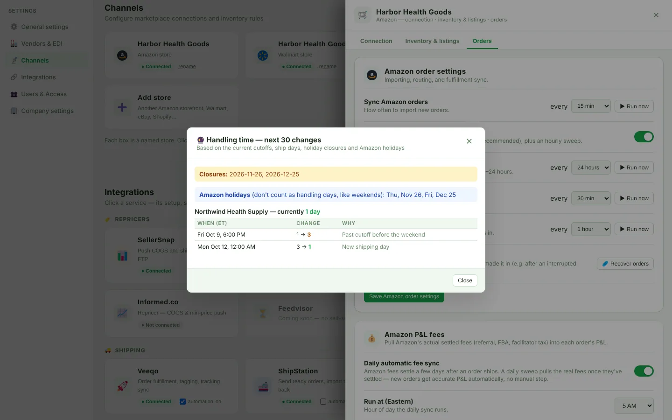The width and height of the screenshot is (672, 420).
Task: Click the Feedvisor hourglass icon
Action: click(263, 313)
